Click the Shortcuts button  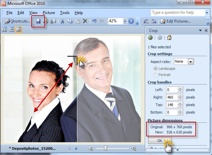pyautogui.click(x=17, y=21)
